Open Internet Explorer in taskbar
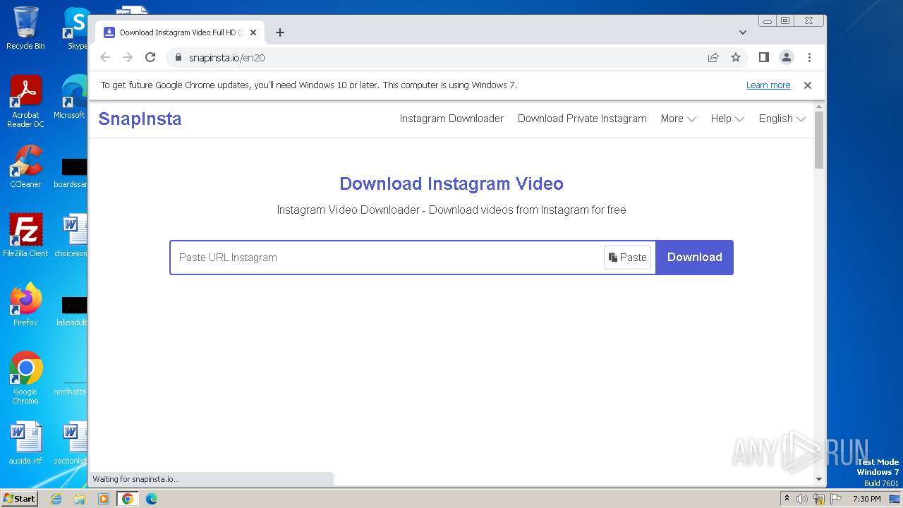This screenshot has width=903, height=508. 56,499
